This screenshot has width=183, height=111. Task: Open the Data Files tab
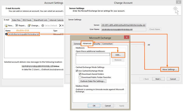point(16,20)
